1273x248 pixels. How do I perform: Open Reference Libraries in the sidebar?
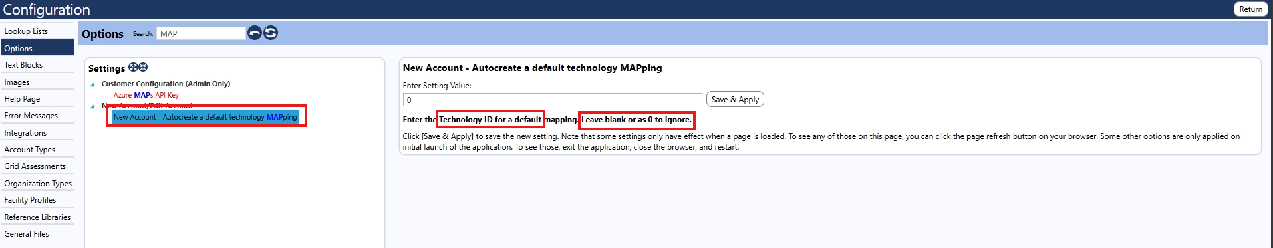pos(37,217)
